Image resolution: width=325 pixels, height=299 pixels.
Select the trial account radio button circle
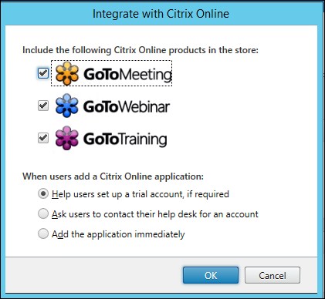coord(43,194)
